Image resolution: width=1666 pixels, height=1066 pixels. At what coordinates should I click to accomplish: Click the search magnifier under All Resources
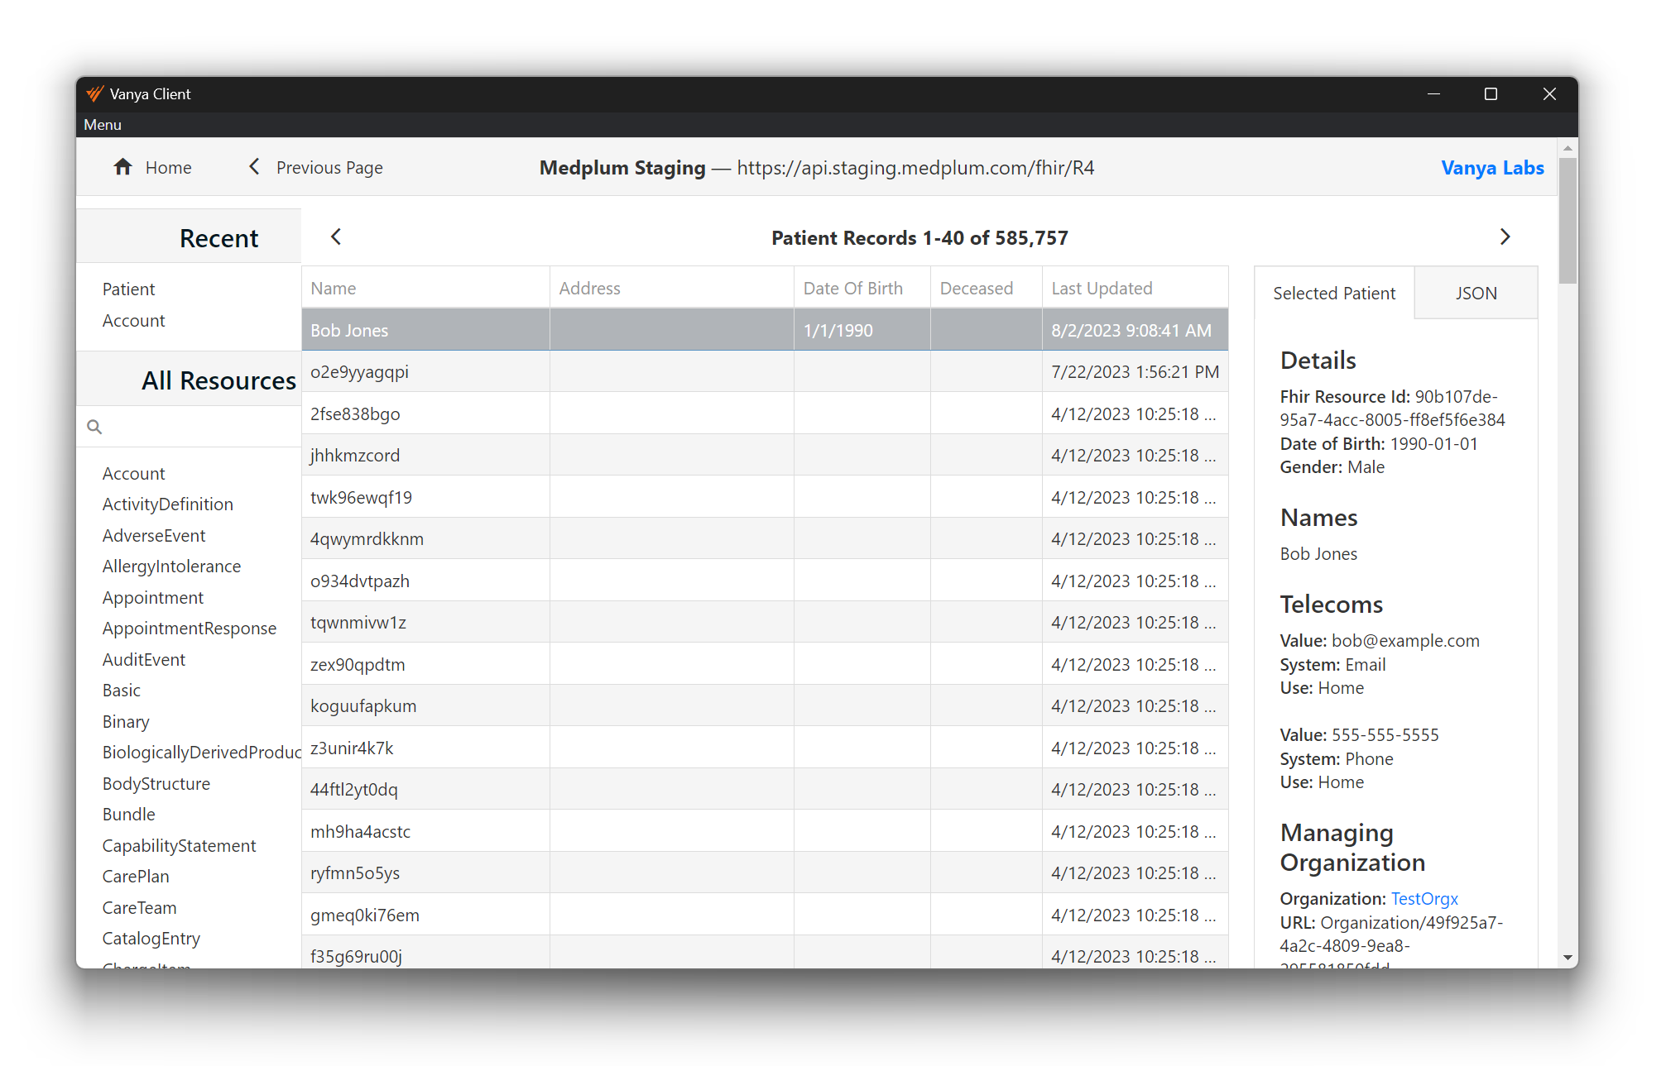(x=94, y=426)
